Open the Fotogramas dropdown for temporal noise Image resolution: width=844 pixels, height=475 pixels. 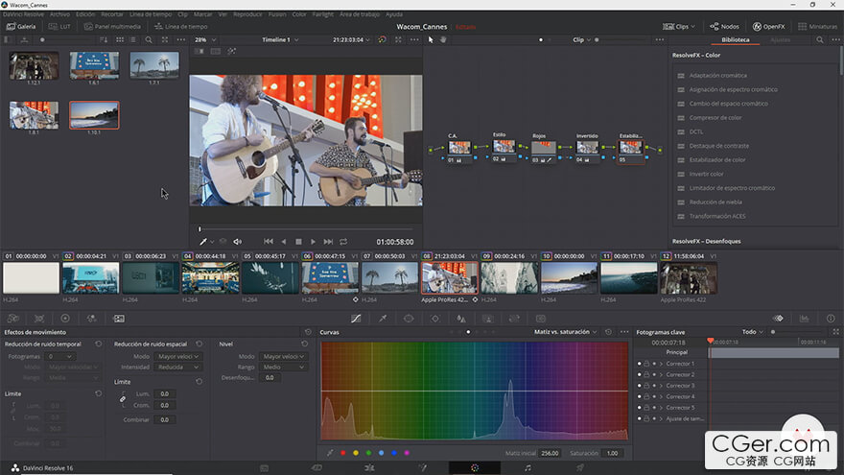point(60,356)
